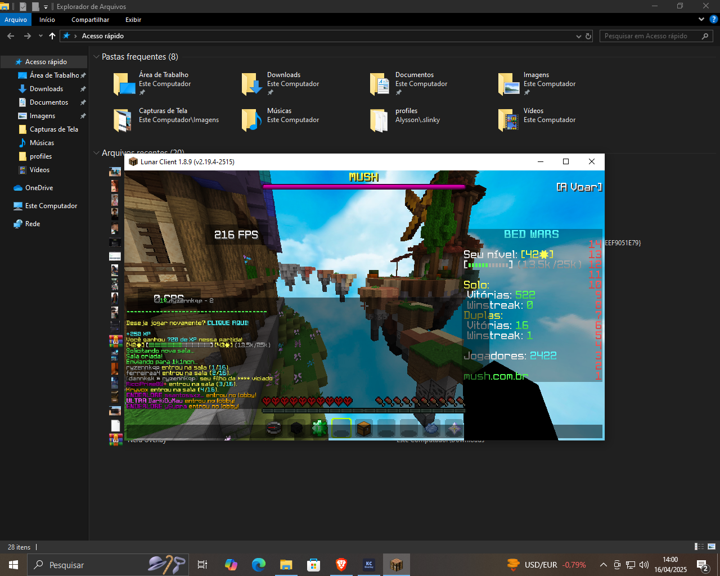Maximize the Lunar Client window
Screen dimensions: 720x576
coord(566,161)
